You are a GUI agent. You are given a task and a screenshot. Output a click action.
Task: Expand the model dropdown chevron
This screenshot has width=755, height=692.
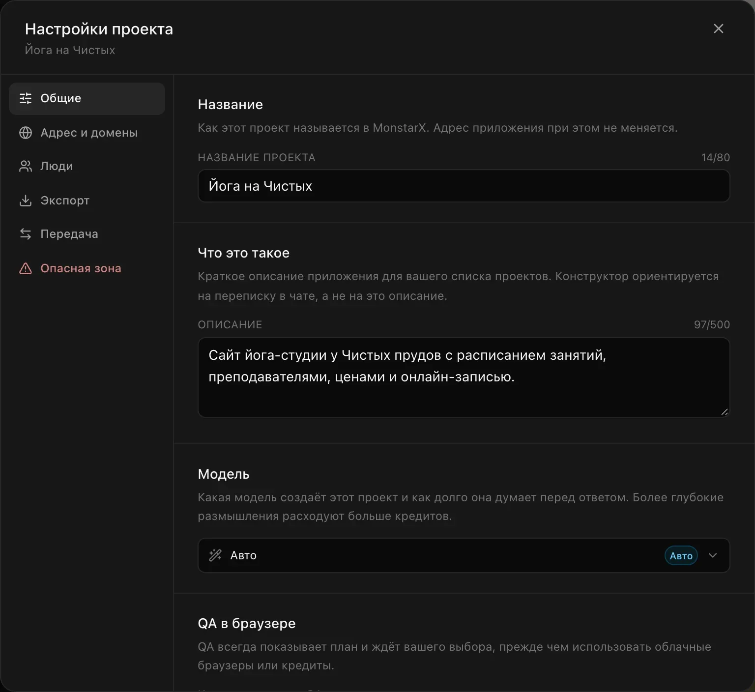tap(713, 555)
